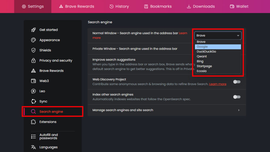This screenshot has height=152, width=270.
Task: Open Autofill and passwords settings
Action: (48, 137)
